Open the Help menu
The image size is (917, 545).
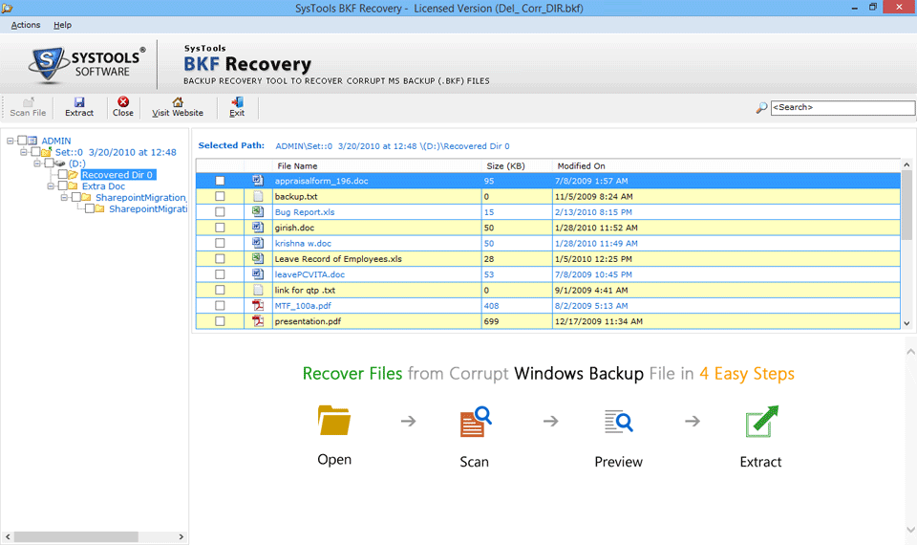point(63,25)
